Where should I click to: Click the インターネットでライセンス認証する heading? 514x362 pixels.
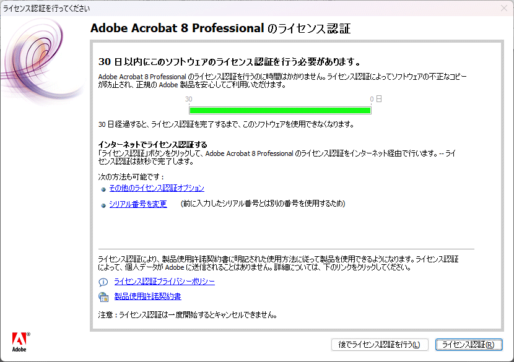[x=153, y=144]
